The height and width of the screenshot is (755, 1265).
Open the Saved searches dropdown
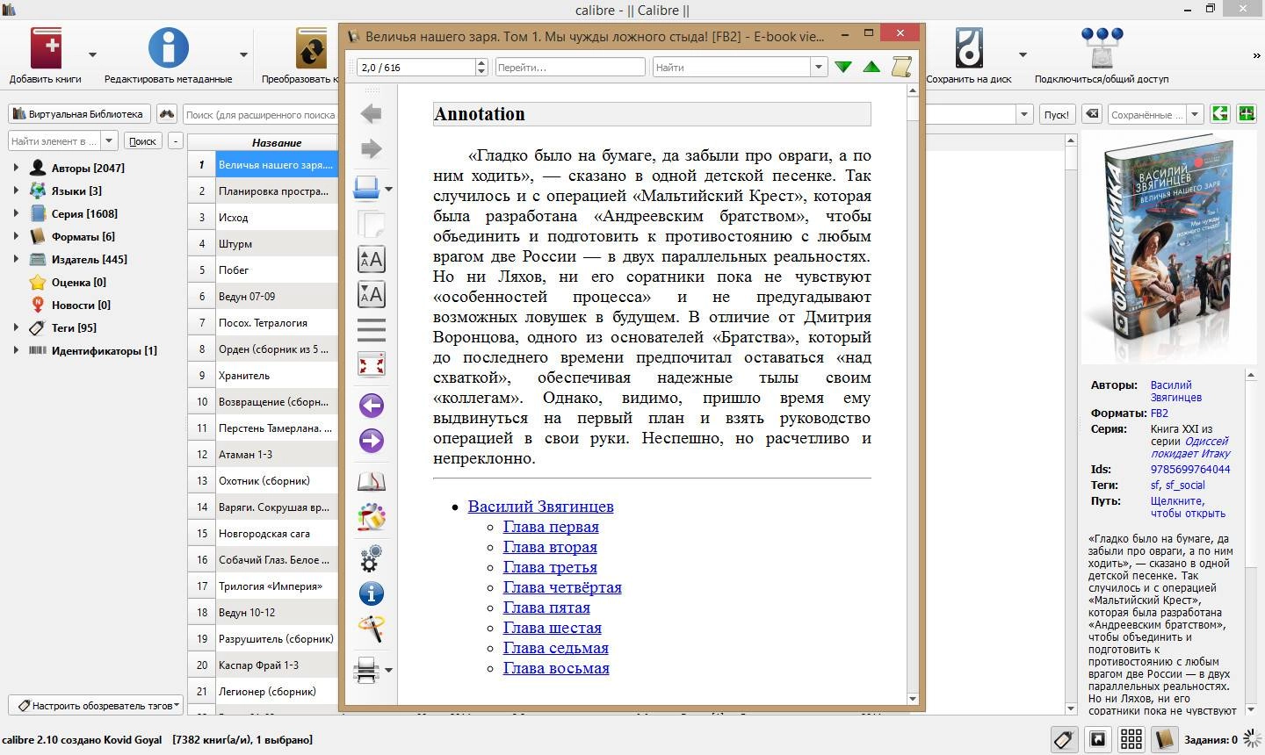tap(1194, 114)
